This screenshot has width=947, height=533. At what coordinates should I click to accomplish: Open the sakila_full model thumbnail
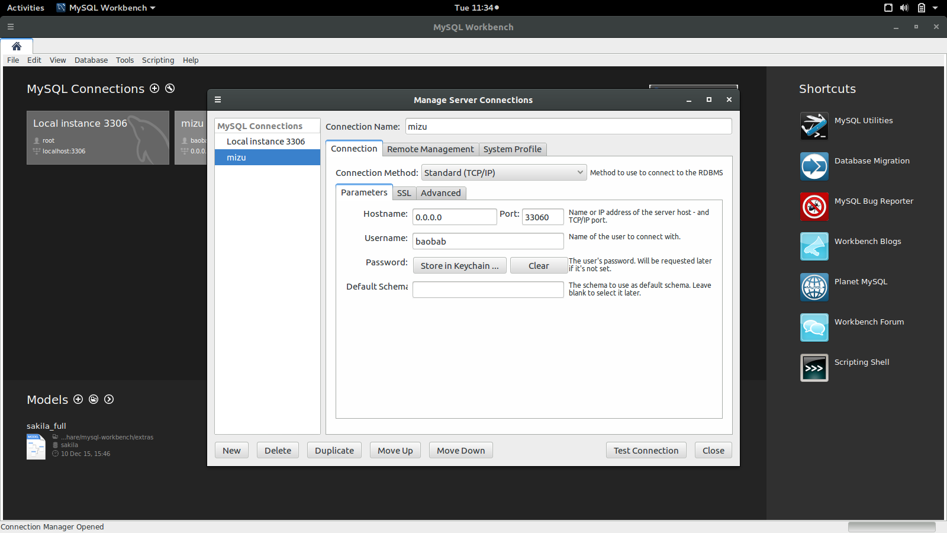[x=36, y=447]
